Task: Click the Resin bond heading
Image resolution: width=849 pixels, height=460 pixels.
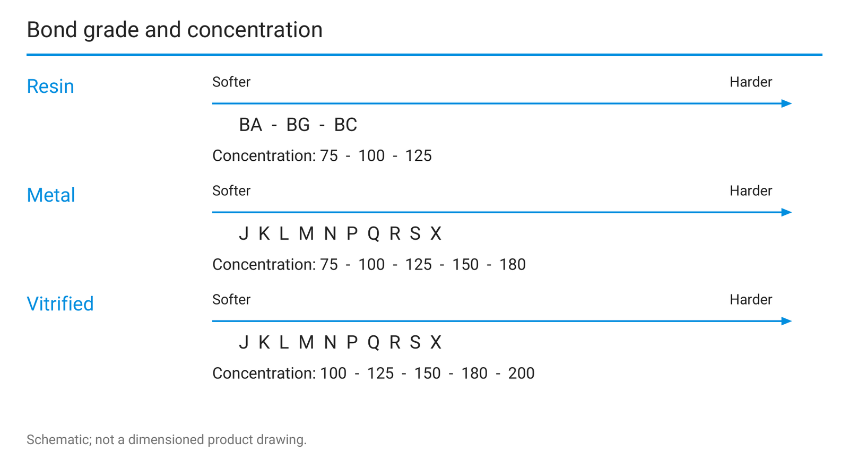Action: coord(50,86)
